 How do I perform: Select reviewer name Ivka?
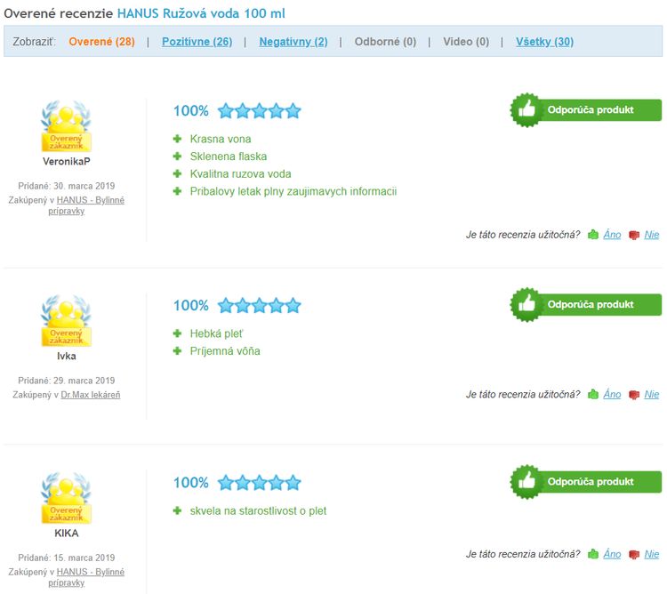(x=67, y=357)
